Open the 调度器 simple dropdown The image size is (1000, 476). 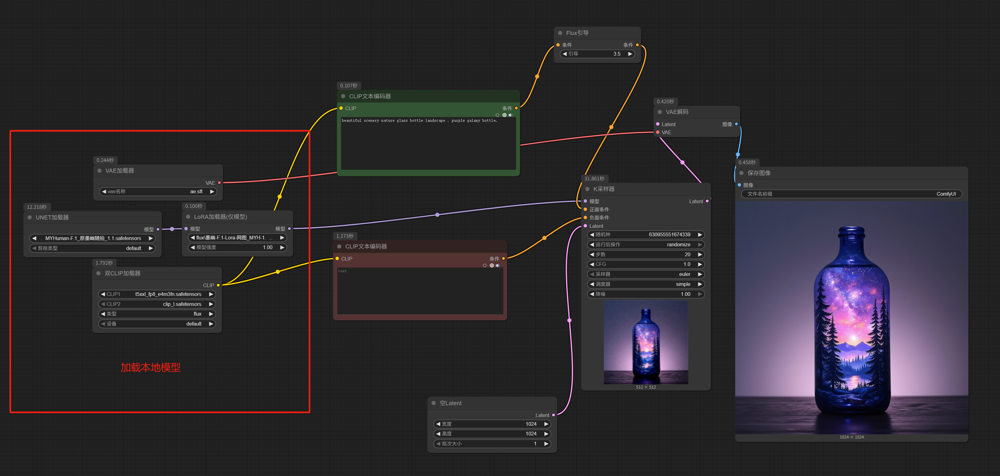(x=646, y=284)
